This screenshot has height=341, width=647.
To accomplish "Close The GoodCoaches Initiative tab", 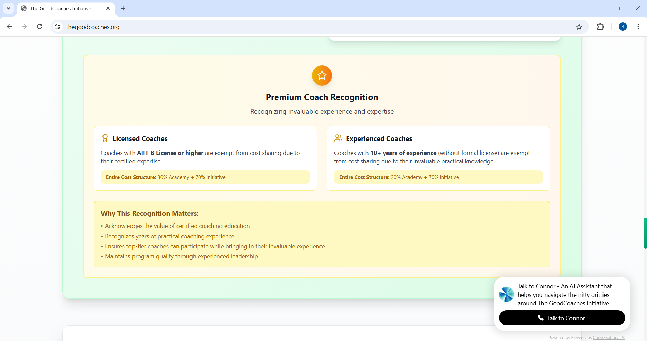I will pos(108,8).
